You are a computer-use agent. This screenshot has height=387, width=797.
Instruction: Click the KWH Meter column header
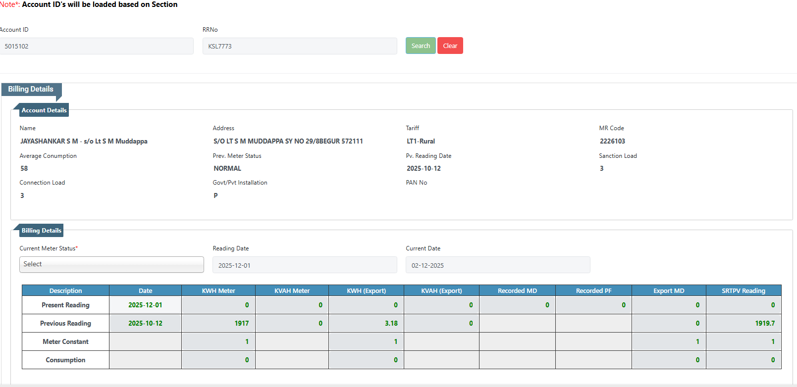(x=218, y=290)
